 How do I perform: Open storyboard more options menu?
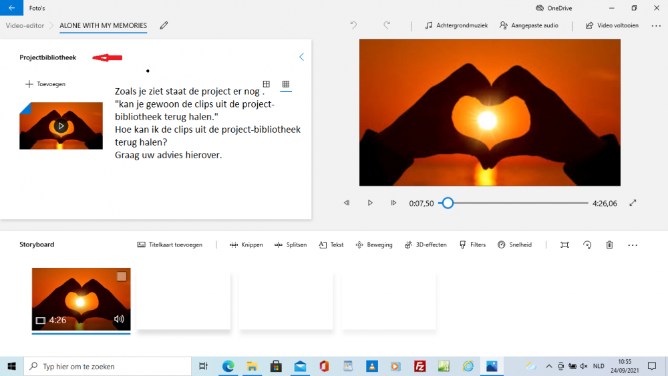coord(633,245)
